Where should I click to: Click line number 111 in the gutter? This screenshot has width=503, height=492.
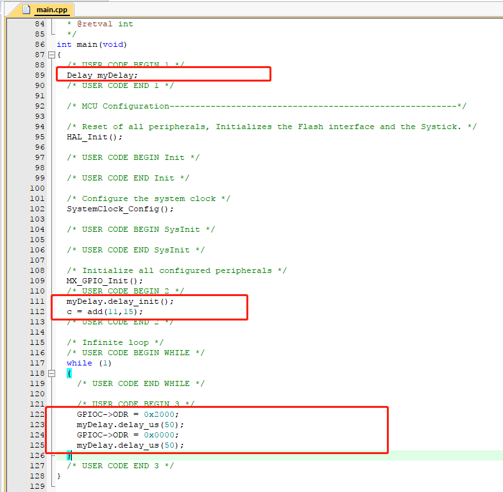pyautogui.click(x=37, y=301)
